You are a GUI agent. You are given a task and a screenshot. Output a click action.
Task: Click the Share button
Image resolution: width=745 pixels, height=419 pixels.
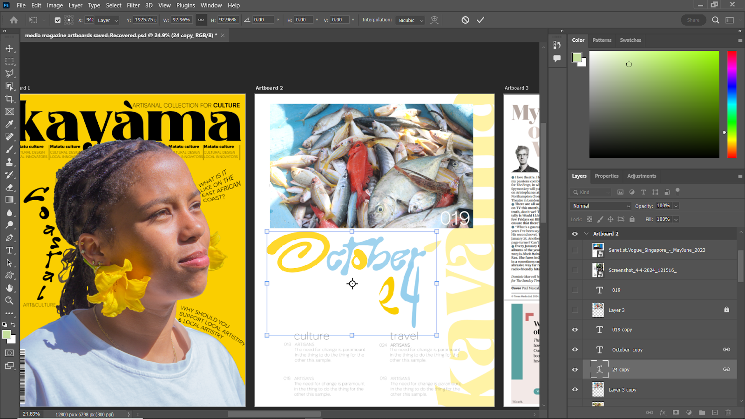693,20
